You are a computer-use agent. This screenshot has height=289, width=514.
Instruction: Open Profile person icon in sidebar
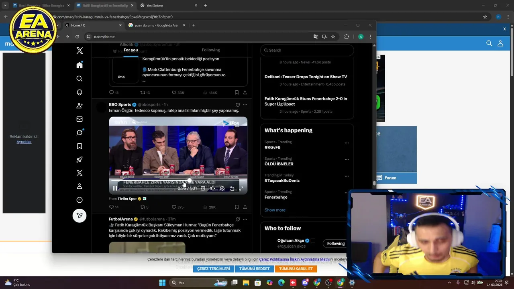[80, 186]
